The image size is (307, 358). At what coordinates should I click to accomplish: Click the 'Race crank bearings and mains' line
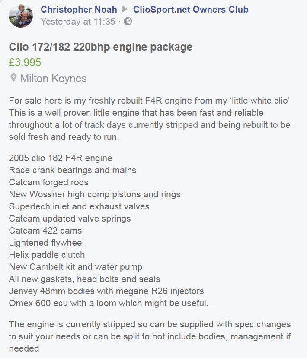tap(73, 170)
